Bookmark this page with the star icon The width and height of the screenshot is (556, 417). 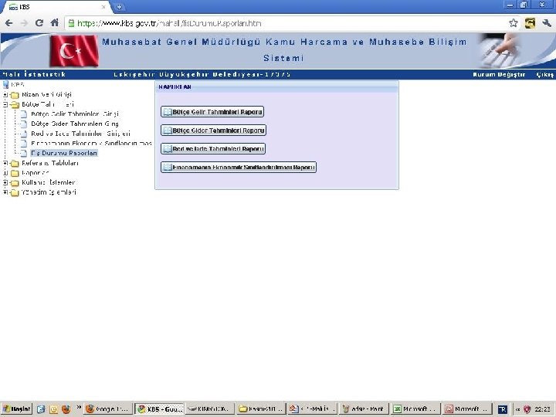coord(513,23)
